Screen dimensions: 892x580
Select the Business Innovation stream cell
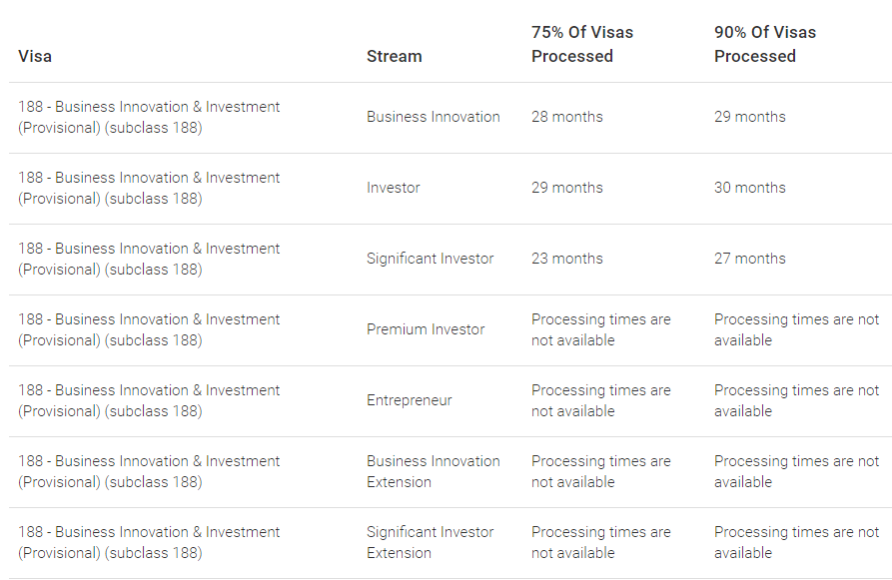434,117
